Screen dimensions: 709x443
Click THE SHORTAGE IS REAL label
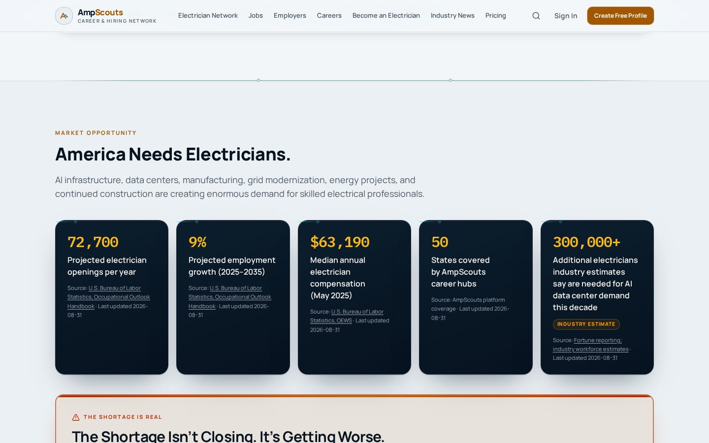[x=123, y=417]
